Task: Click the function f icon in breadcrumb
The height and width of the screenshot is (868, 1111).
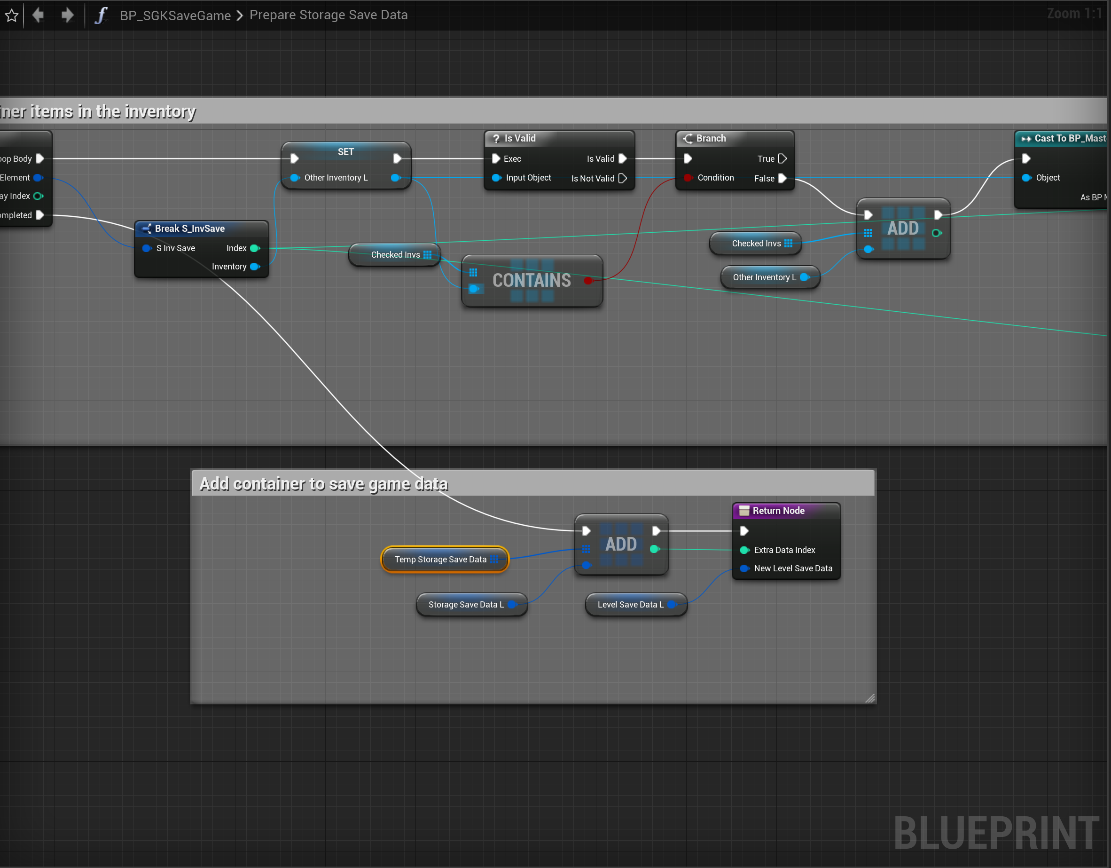Action: pyautogui.click(x=101, y=15)
